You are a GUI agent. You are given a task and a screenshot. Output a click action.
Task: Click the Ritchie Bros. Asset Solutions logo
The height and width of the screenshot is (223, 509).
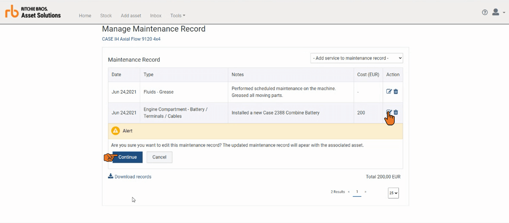33,12
